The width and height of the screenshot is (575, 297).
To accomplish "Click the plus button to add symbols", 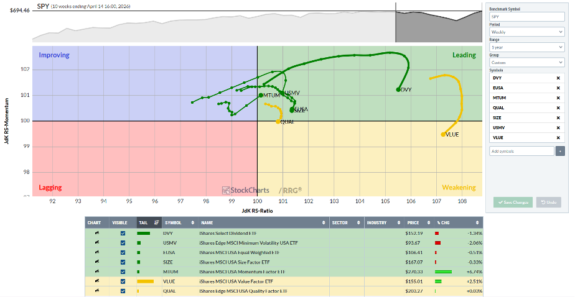I will [560, 151].
